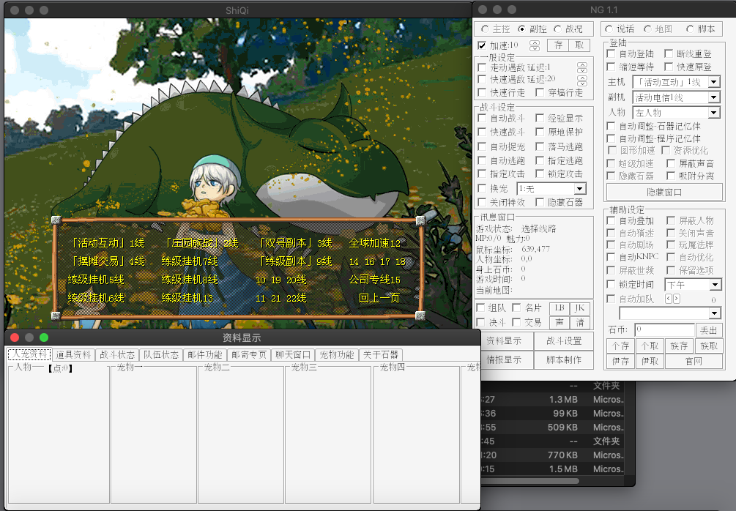Enable 自动战斗 checkbox
Screen dimensions: 736x511
tap(482, 119)
